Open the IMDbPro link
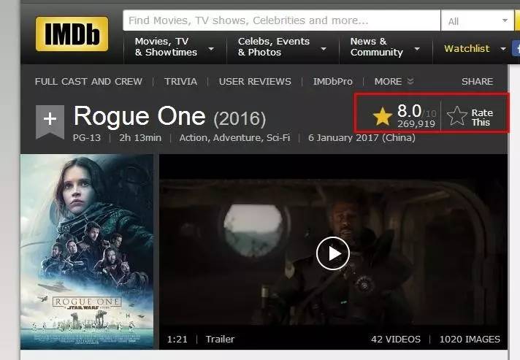The image size is (520, 360). coord(332,81)
